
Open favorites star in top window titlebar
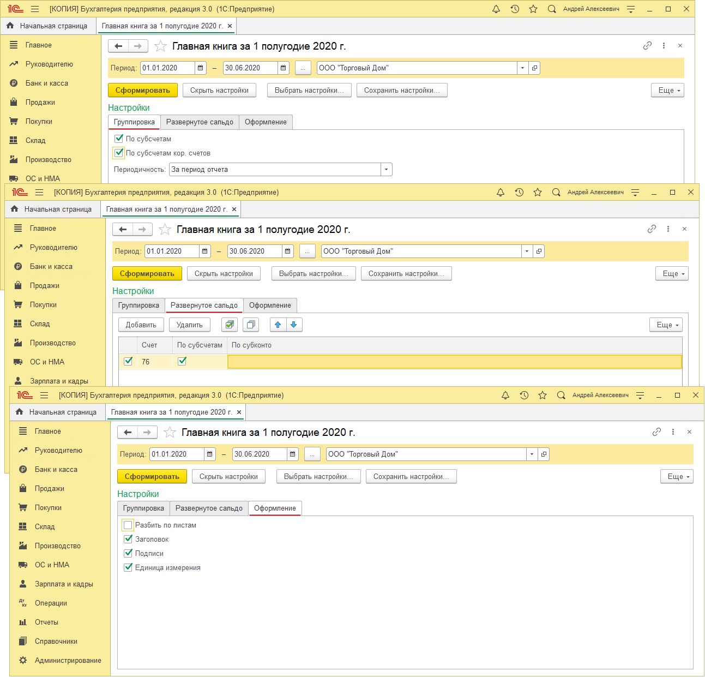click(533, 9)
